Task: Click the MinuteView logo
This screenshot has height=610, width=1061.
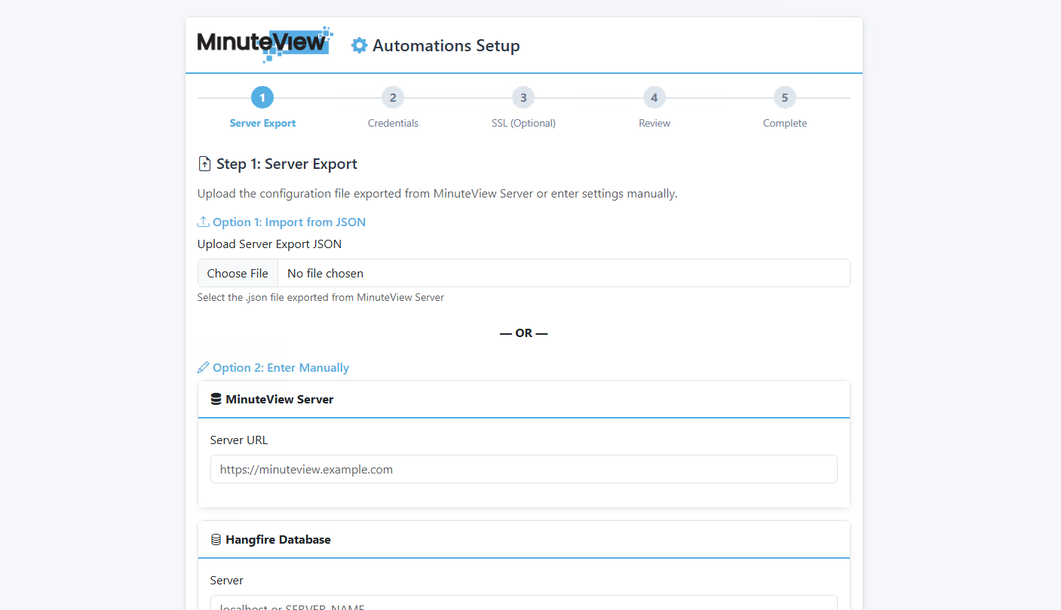Action: pyautogui.click(x=264, y=43)
